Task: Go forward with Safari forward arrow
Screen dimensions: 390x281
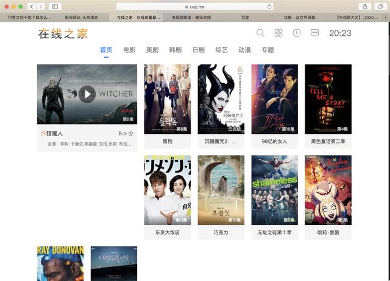Action: click(41, 7)
